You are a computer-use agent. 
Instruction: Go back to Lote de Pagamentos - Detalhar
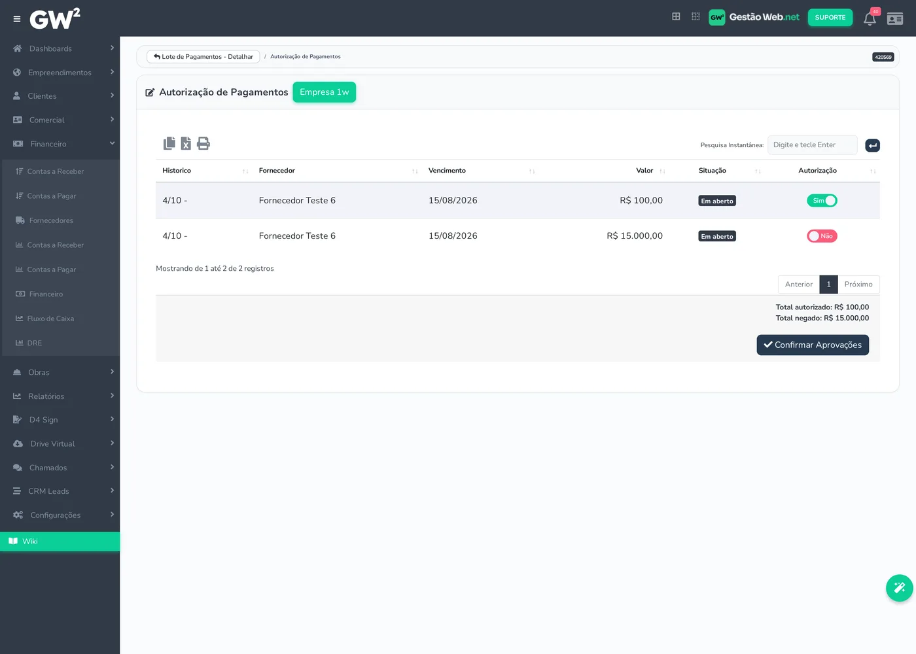203,57
